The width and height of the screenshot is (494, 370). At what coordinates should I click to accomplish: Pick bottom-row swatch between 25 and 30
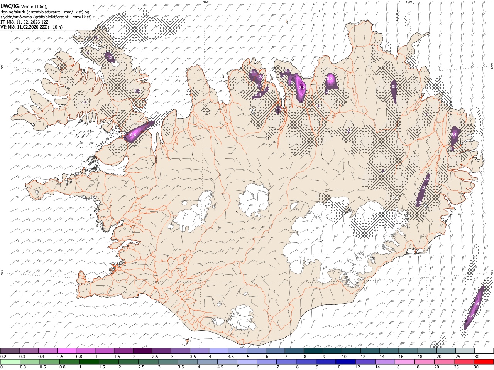(464, 362)
